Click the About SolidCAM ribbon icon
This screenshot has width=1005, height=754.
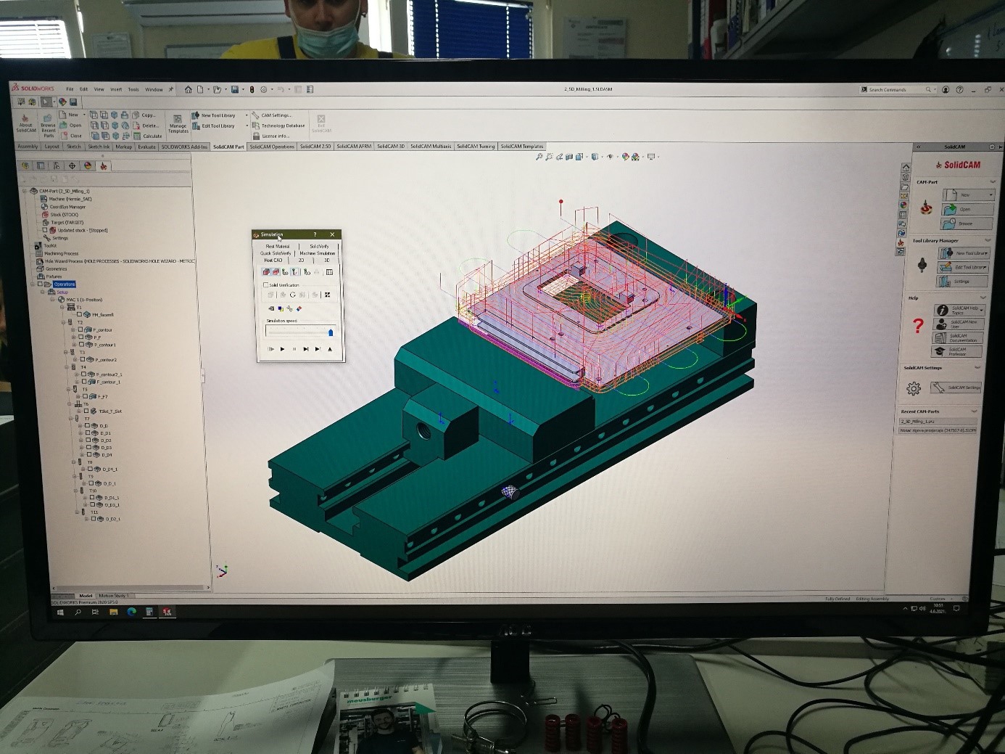pos(25,124)
